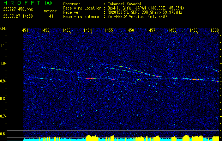Click the timestamp 25.07.27 14:50

pyautogui.click(x=18, y=16)
